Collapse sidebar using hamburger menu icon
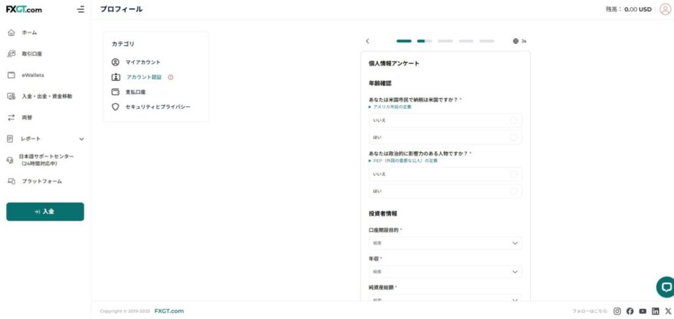 pos(80,9)
